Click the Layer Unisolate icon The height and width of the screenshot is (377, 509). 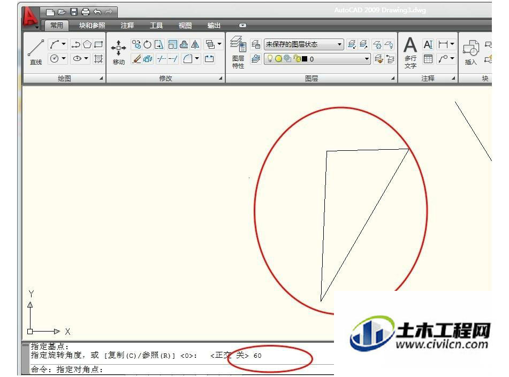click(363, 44)
